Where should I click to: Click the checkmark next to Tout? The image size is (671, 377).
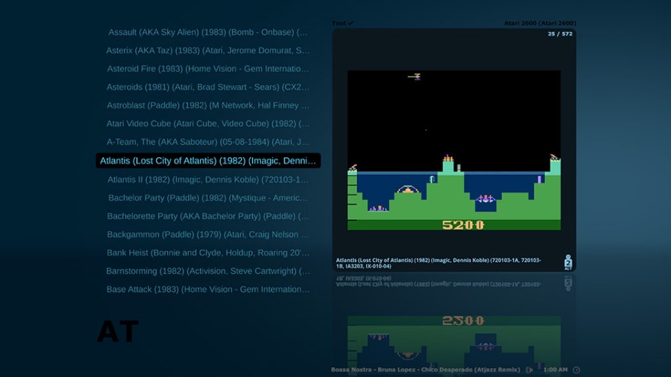pos(351,23)
